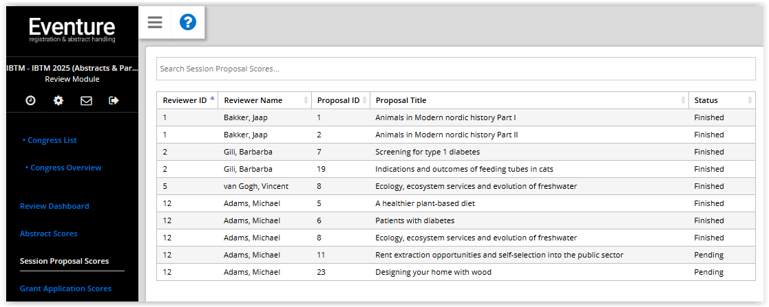769x307 pixels.
Task: Click the envelope mail icon
Action: pyautogui.click(x=86, y=100)
